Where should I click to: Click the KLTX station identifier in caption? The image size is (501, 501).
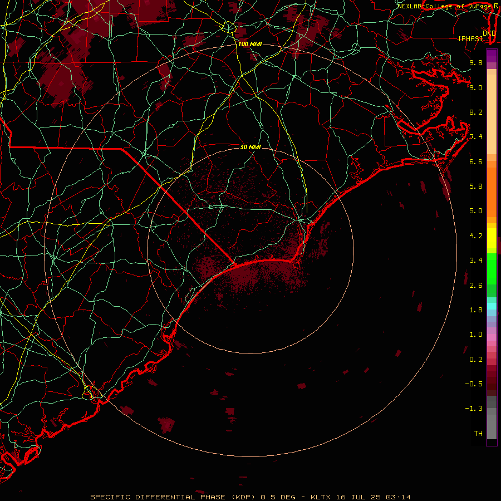click(x=321, y=497)
